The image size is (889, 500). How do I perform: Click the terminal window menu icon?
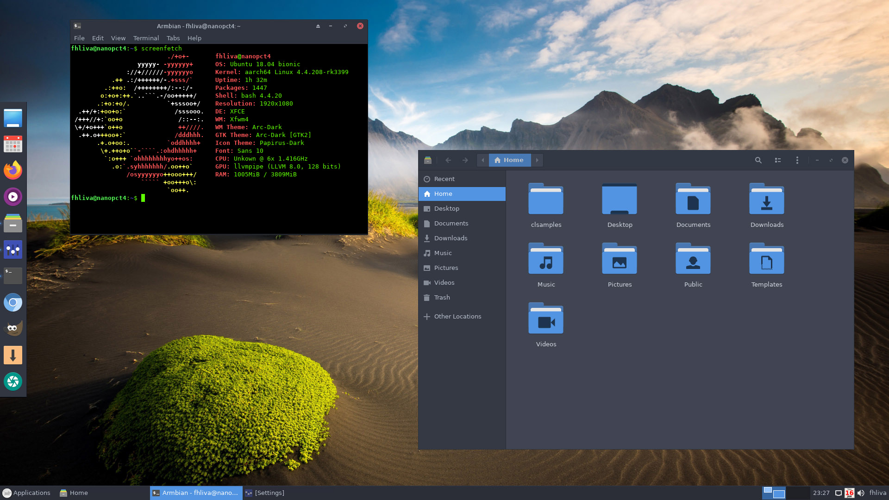[77, 26]
